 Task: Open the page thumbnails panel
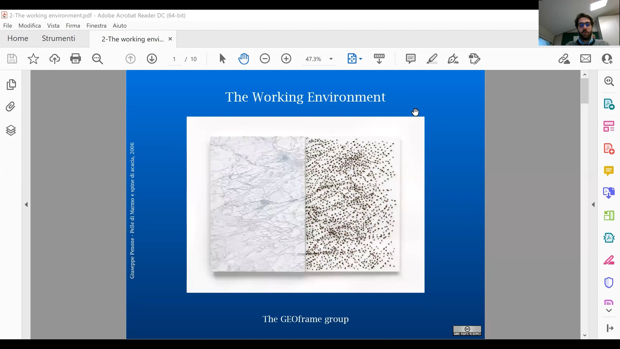(11, 85)
